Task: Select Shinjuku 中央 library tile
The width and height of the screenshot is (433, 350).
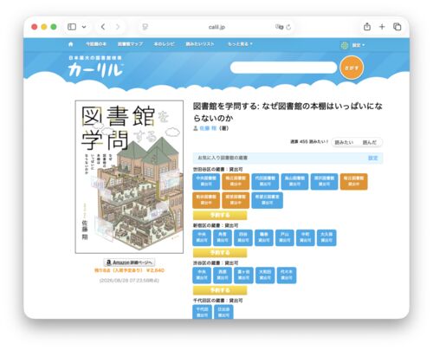Action: point(202,237)
